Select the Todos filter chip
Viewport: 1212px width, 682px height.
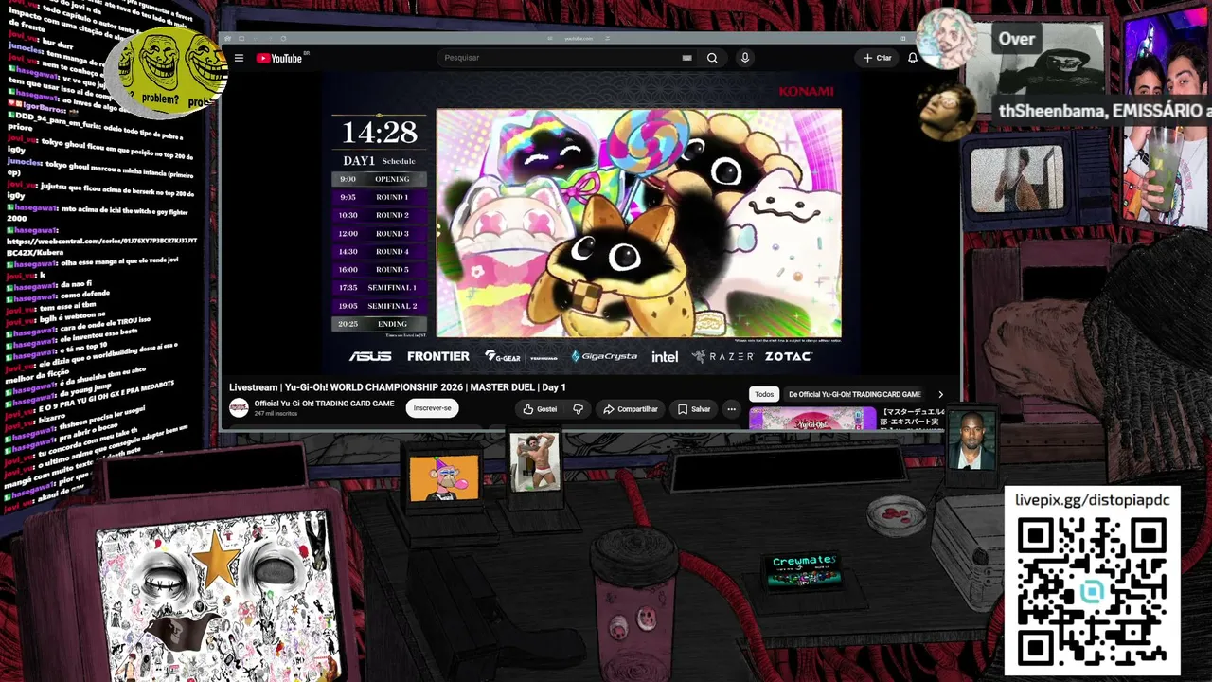tap(764, 394)
